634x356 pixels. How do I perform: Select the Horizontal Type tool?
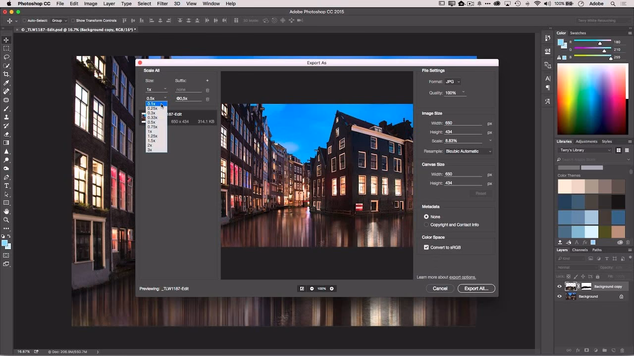pyautogui.click(x=6, y=185)
